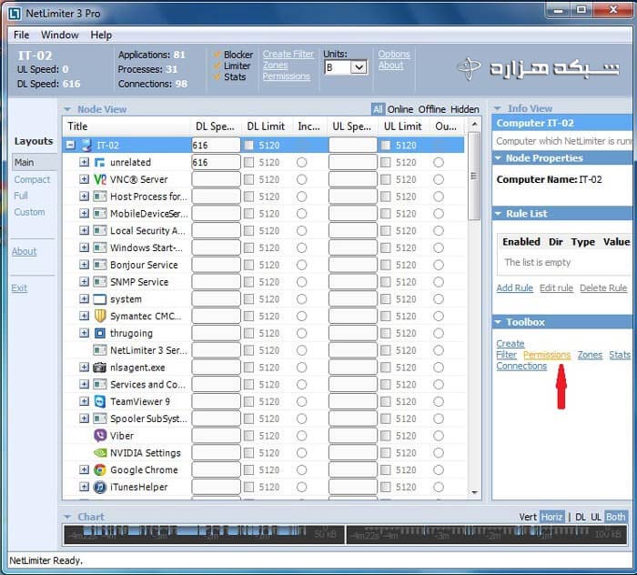Click the VNC Server application icon
The width and height of the screenshot is (637, 575).
[x=100, y=179]
